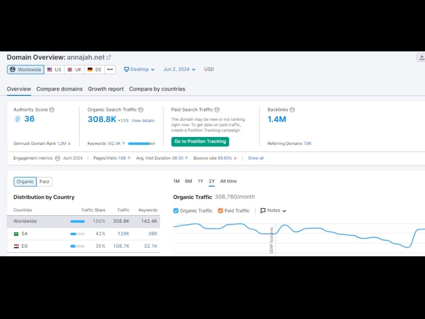Click the 1.4M backlinks value

point(277,119)
